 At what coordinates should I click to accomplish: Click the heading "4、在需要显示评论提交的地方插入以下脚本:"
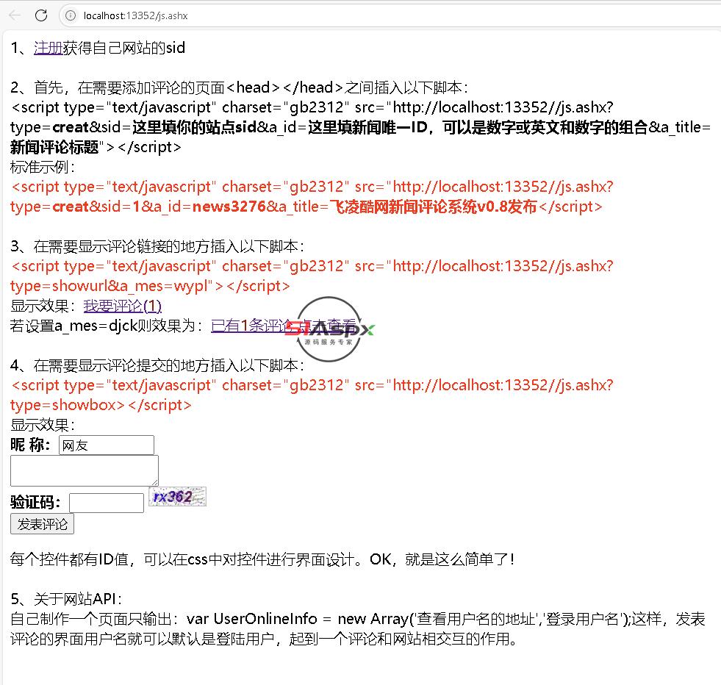(157, 365)
